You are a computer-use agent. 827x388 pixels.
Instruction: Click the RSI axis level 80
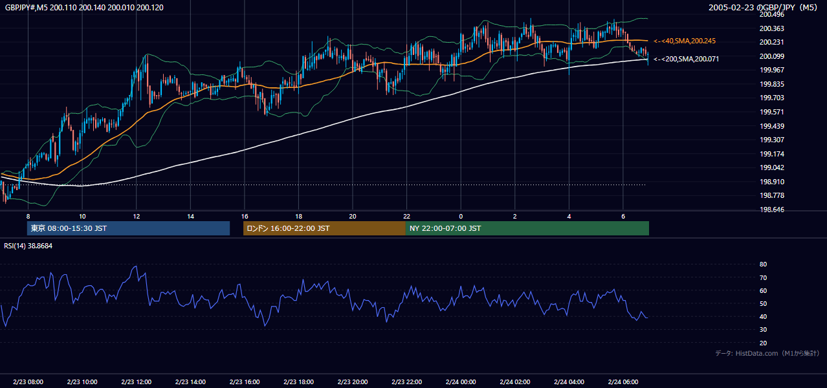pyautogui.click(x=763, y=264)
